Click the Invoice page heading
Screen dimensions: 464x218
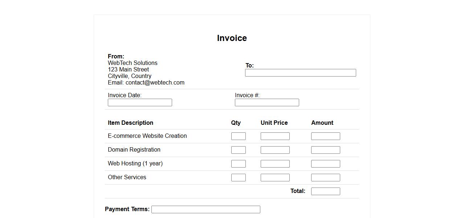click(x=232, y=38)
